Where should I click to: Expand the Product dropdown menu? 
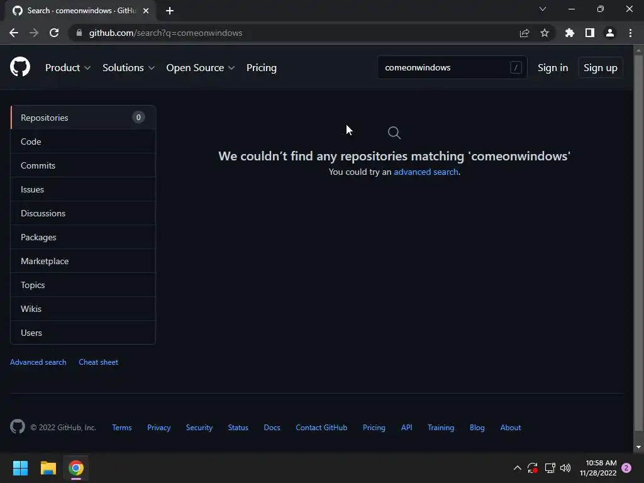tap(68, 68)
